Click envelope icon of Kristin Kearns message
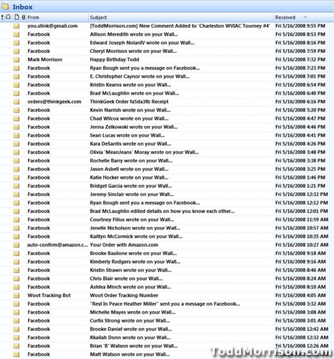The width and height of the screenshot is (334, 359). click(16, 85)
